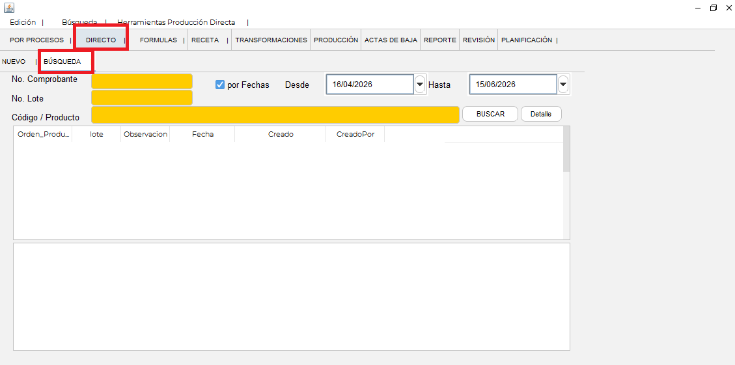Click the Observacion column header
Image resolution: width=735 pixels, height=365 pixels.
pyautogui.click(x=145, y=134)
